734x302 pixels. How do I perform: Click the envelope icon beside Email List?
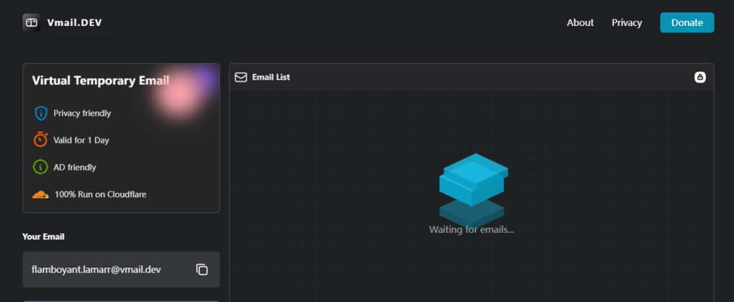pyautogui.click(x=241, y=77)
